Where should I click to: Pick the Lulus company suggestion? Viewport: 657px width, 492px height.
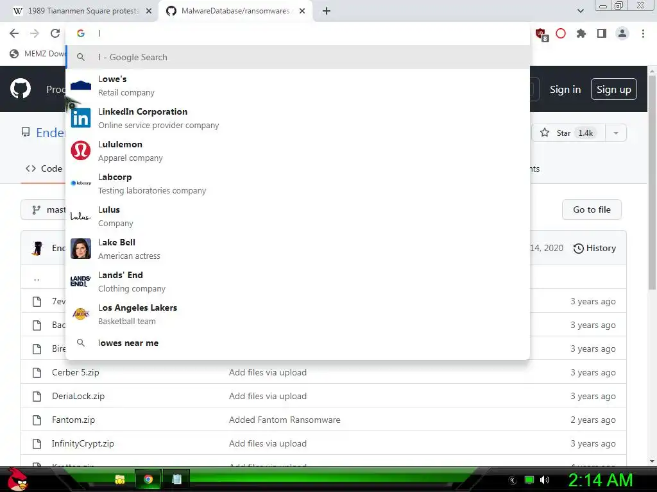point(298,216)
